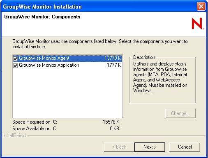Click the Space Required on C: label

tap(35, 122)
